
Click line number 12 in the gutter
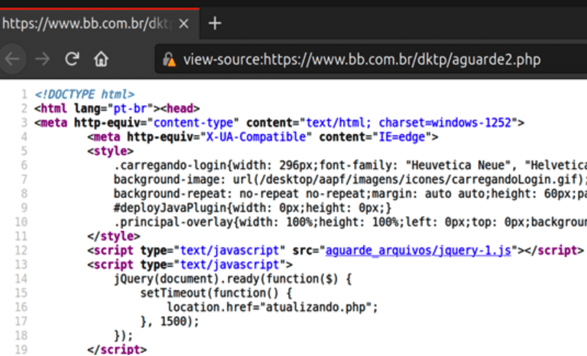(21, 251)
